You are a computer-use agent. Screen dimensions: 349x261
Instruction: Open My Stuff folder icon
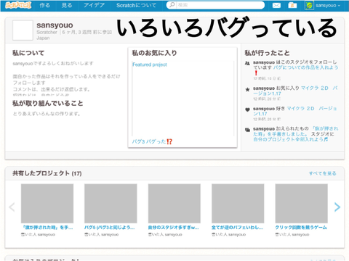coord(292,5)
